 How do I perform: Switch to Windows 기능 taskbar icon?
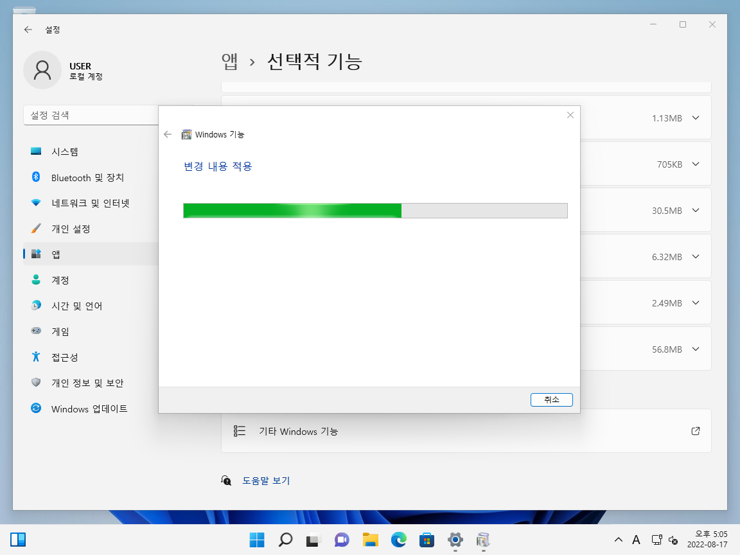[x=483, y=540]
